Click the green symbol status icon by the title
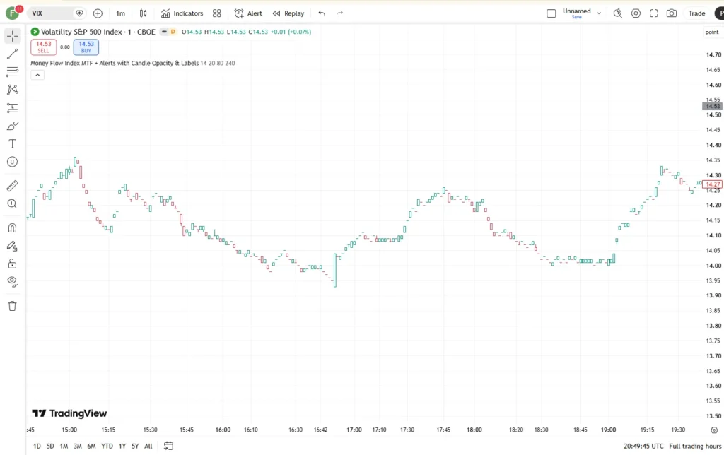The image size is (724, 455). click(x=35, y=32)
